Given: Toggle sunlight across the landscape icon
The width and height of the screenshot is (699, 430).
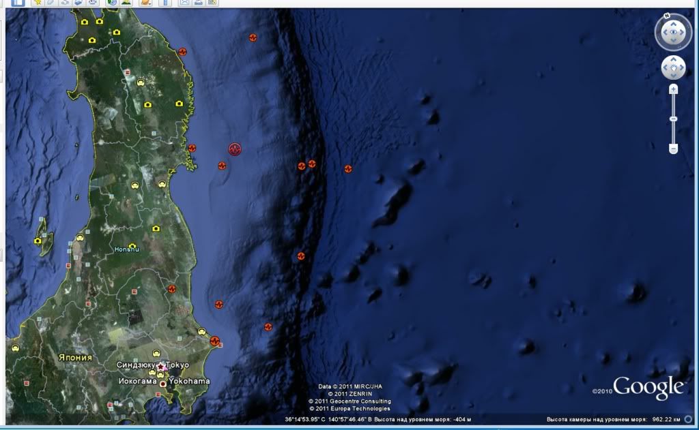Looking at the screenshot, I should coord(126,2).
